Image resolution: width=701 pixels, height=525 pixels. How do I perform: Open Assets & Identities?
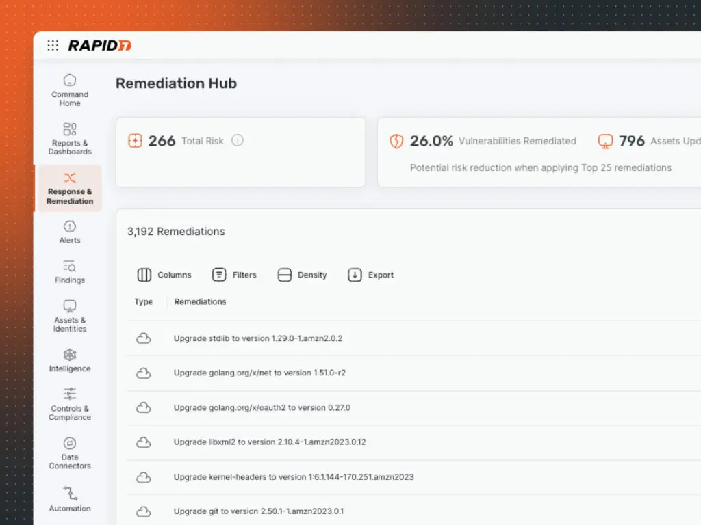coord(69,316)
